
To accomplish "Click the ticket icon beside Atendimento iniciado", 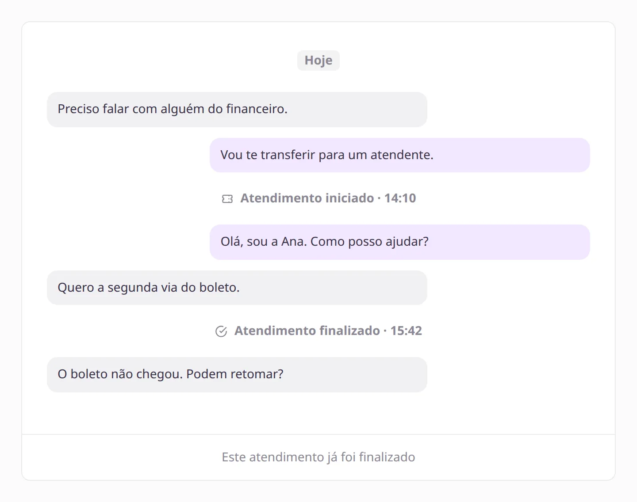I will click(x=227, y=199).
